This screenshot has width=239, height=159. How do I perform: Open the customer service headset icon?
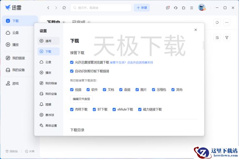(x=175, y=8)
